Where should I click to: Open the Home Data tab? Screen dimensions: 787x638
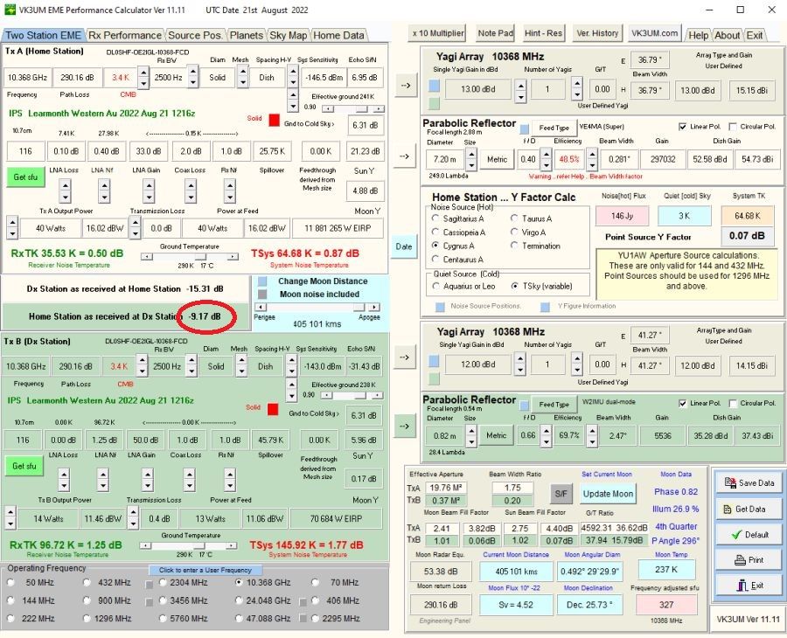click(x=338, y=35)
